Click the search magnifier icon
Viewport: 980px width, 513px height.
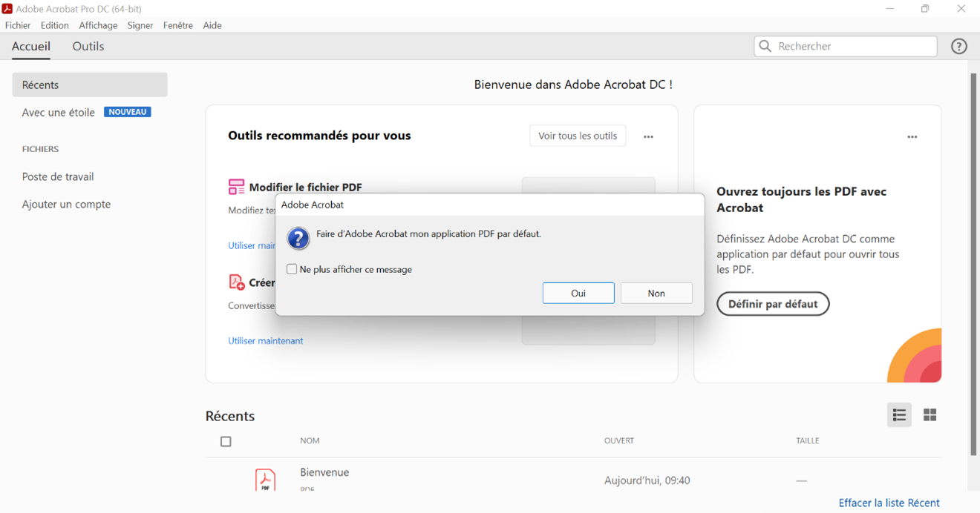click(x=765, y=46)
